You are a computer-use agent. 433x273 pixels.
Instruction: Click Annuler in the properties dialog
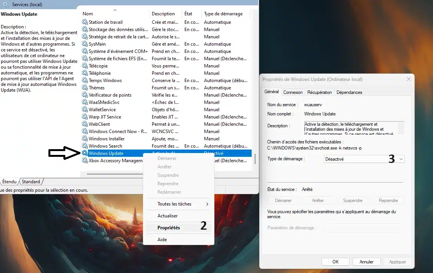coord(366,262)
